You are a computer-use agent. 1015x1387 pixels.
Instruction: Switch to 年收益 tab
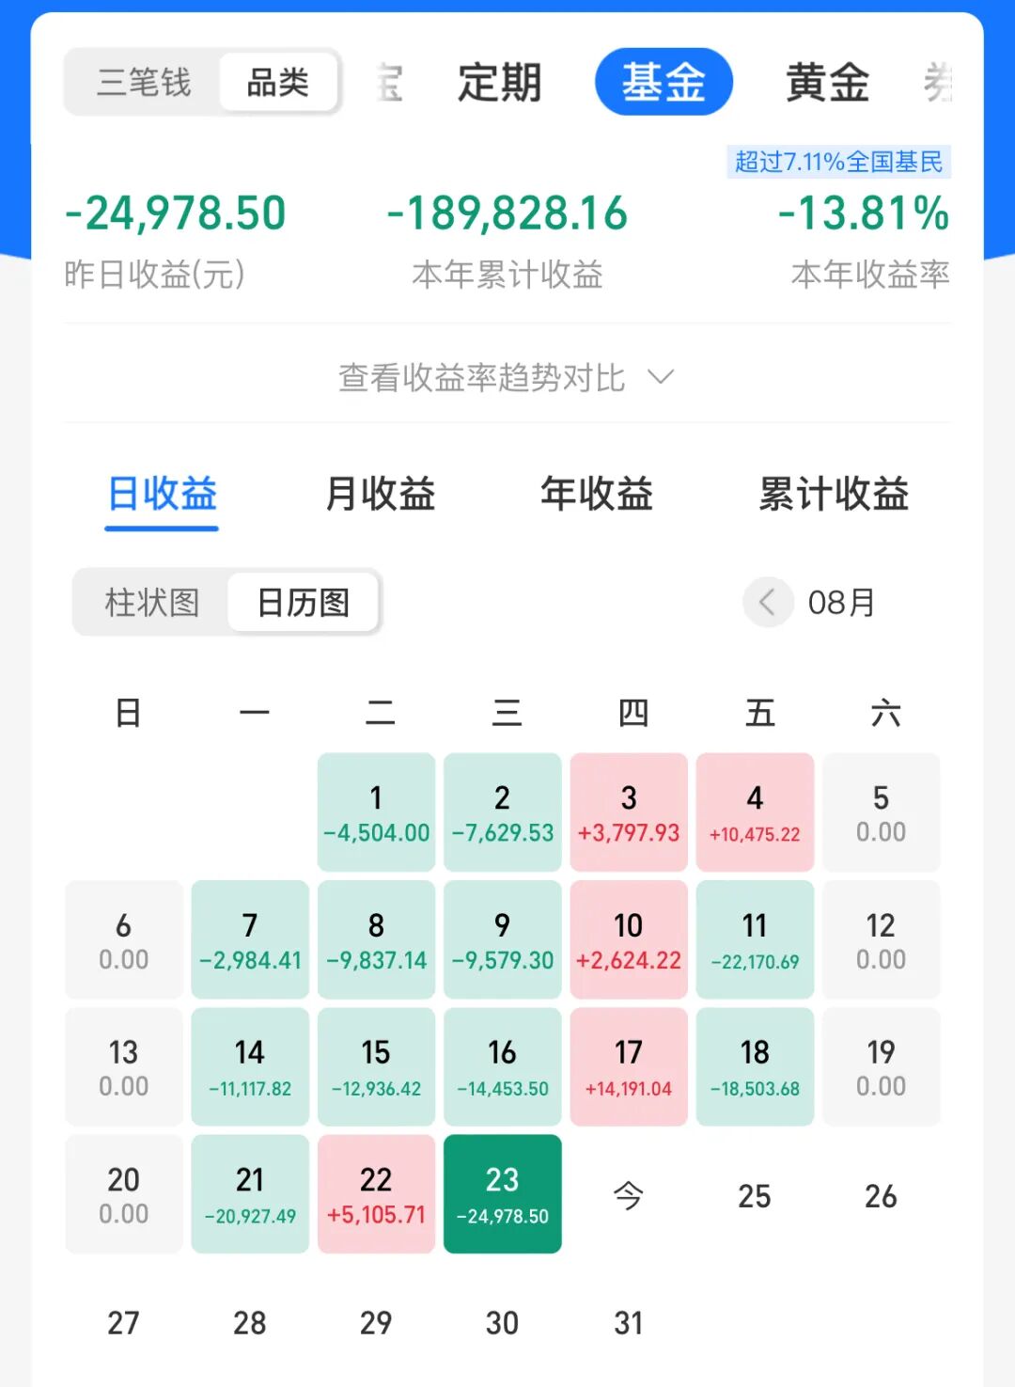pos(597,494)
